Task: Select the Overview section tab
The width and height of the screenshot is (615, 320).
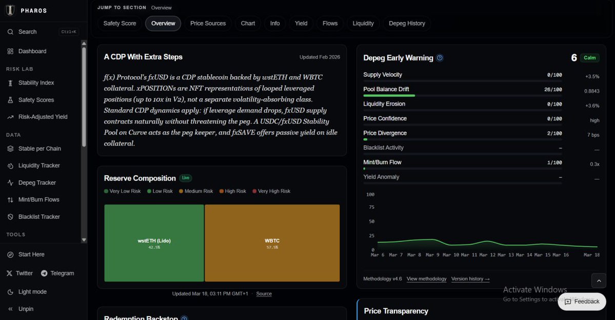Action: tap(163, 24)
